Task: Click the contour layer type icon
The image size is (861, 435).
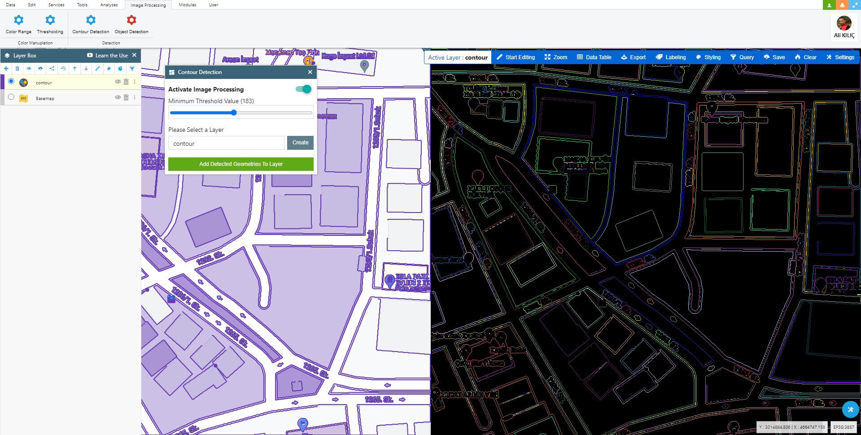Action: pos(24,83)
